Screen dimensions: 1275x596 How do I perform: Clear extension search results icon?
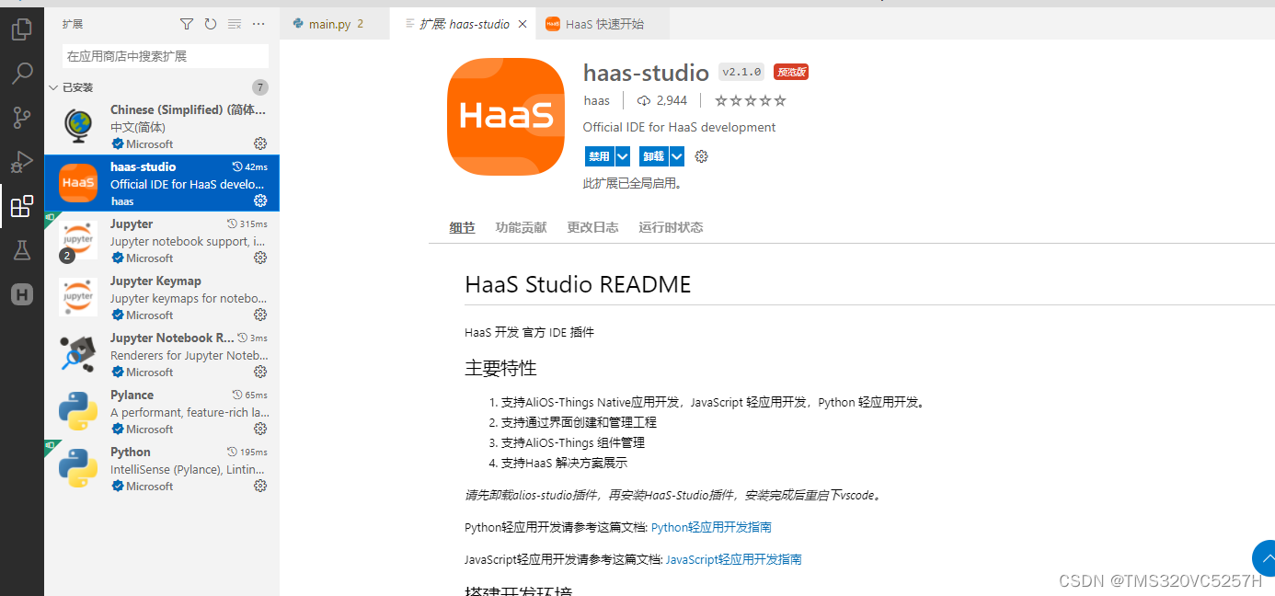[x=235, y=24]
